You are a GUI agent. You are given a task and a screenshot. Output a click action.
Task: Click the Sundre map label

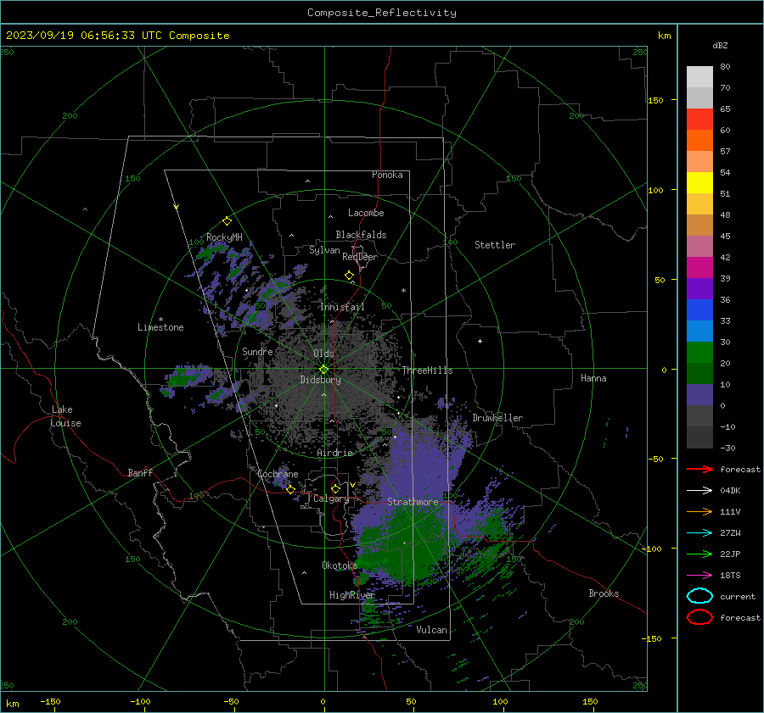point(257,351)
